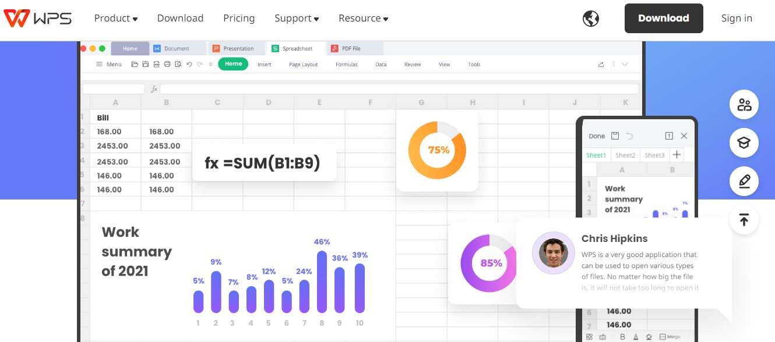Click the Sign in link

(737, 18)
